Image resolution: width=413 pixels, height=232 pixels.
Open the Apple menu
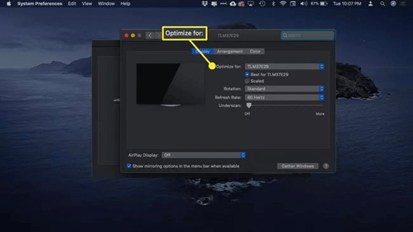click(9, 4)
